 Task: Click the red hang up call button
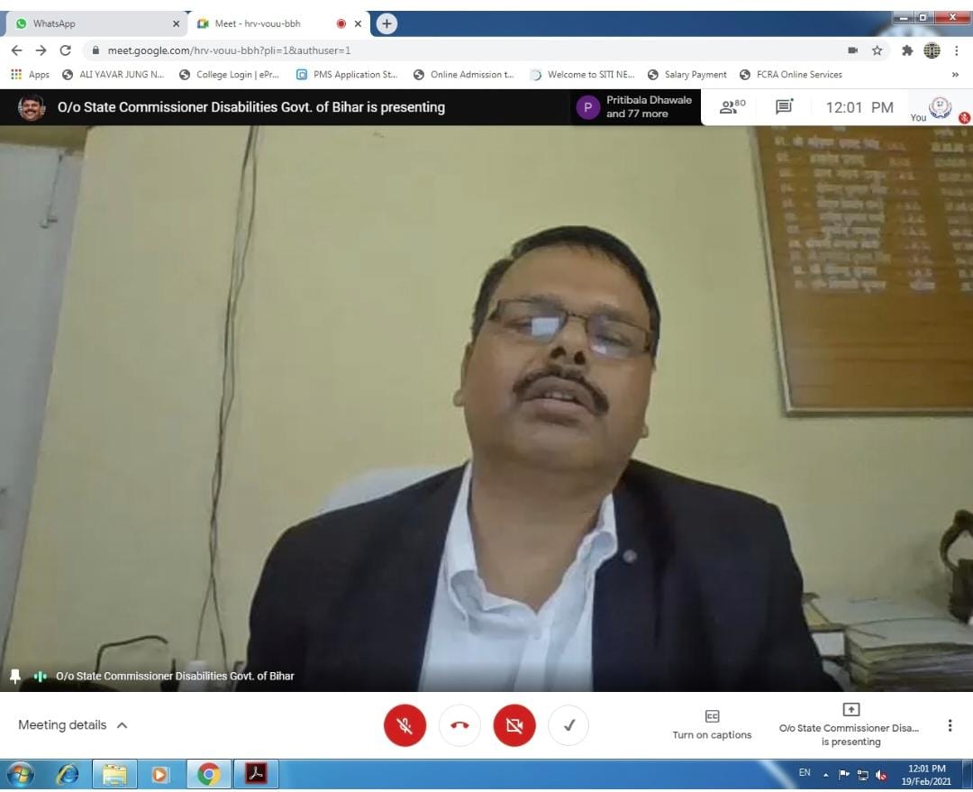coord(459,725)
